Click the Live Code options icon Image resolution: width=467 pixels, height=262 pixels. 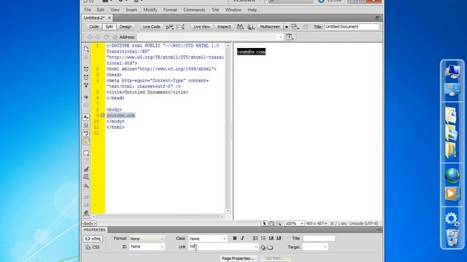[x=170, y=27]
